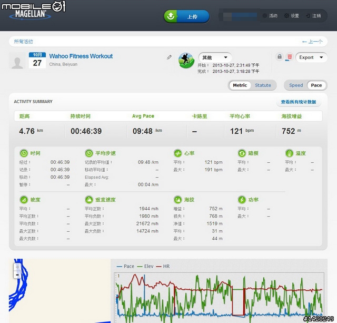Open the 其他 activity type dropdown

(x=215, y=57)
